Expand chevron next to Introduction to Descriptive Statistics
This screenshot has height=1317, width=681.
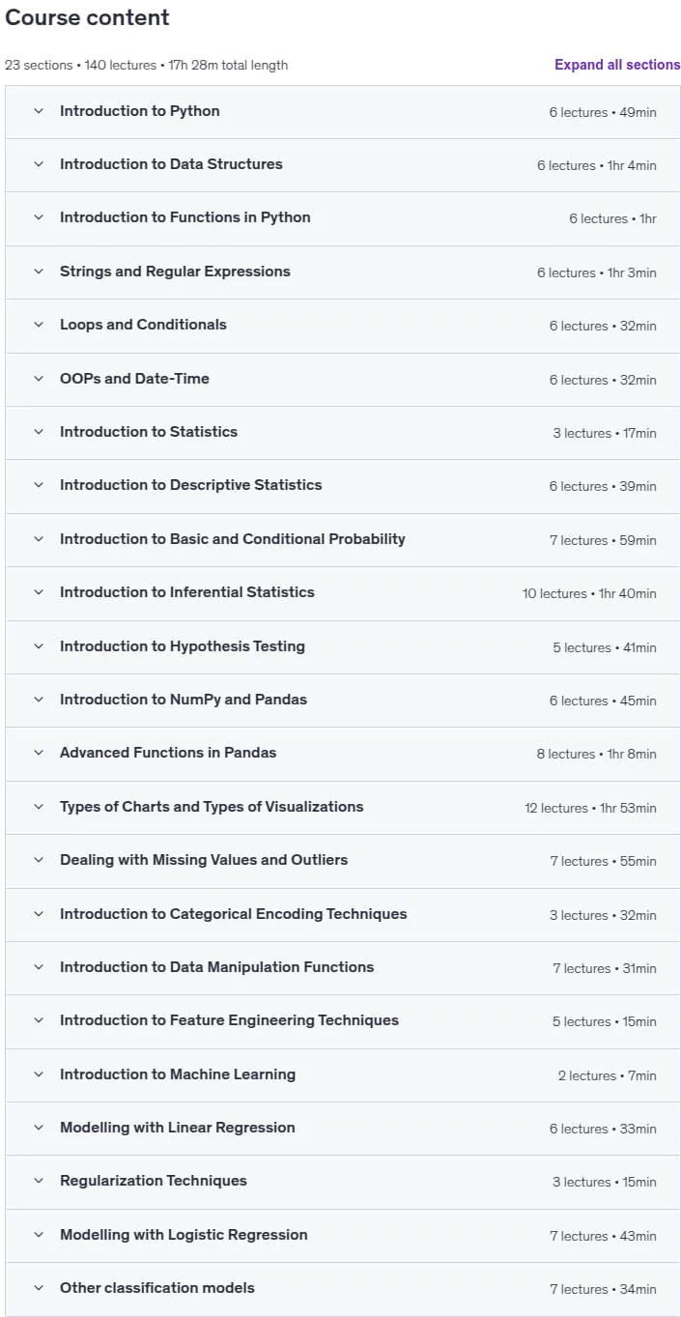(x=39, y=485)
